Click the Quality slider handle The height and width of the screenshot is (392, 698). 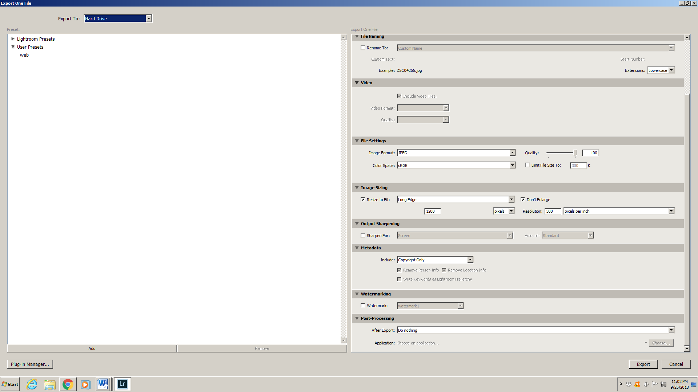click(575, 153)
